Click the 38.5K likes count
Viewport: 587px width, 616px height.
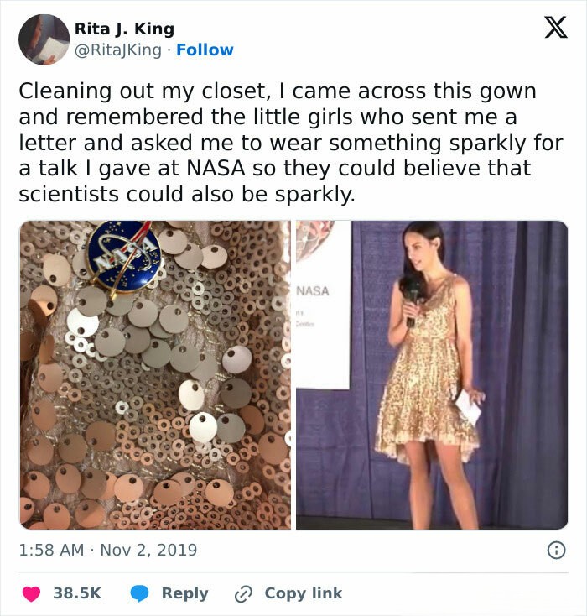(77, 593)
